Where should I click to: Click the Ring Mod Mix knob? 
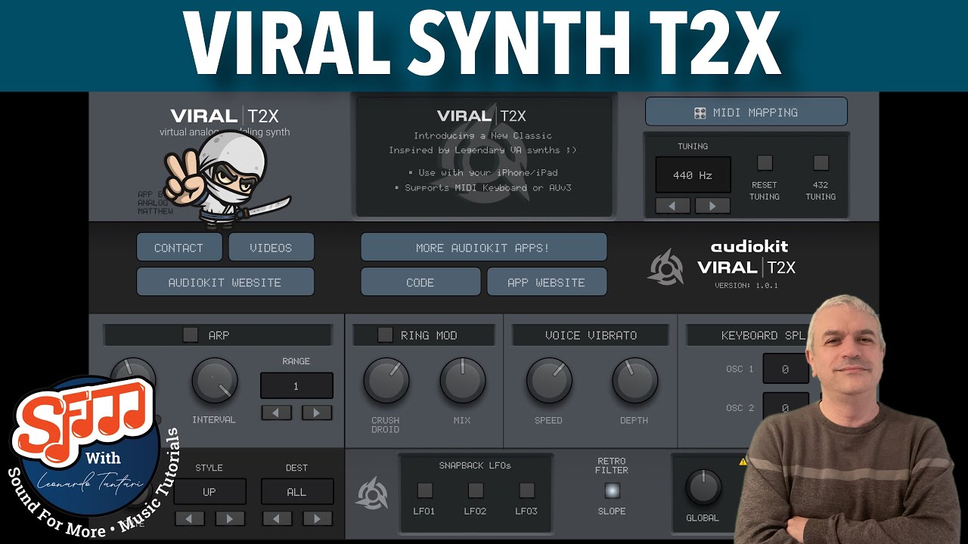463,381
